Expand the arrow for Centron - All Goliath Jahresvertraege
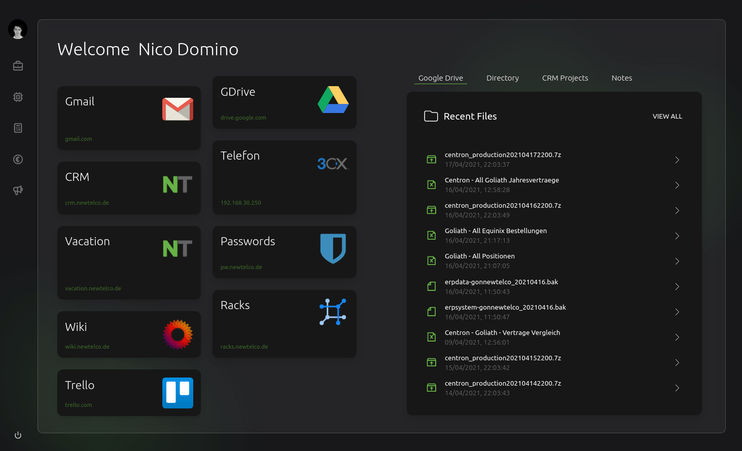Image resolution: width=742 pixels, height=451 pixels. [677, 185]
